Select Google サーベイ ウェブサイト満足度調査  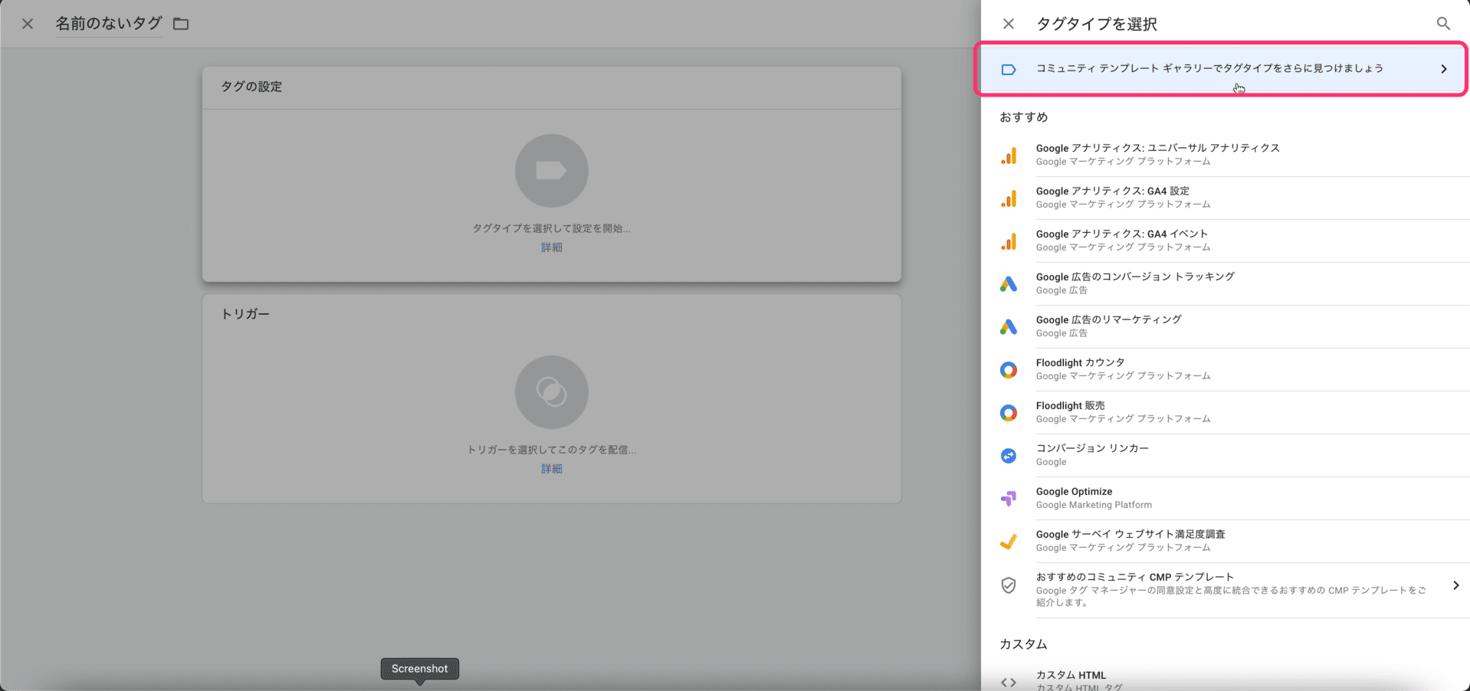1225,542
